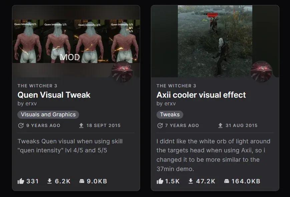Select the Tweaks category tag
Viewport: 290px width, 197px height.
pyautogui.click(x=170, y=115)
